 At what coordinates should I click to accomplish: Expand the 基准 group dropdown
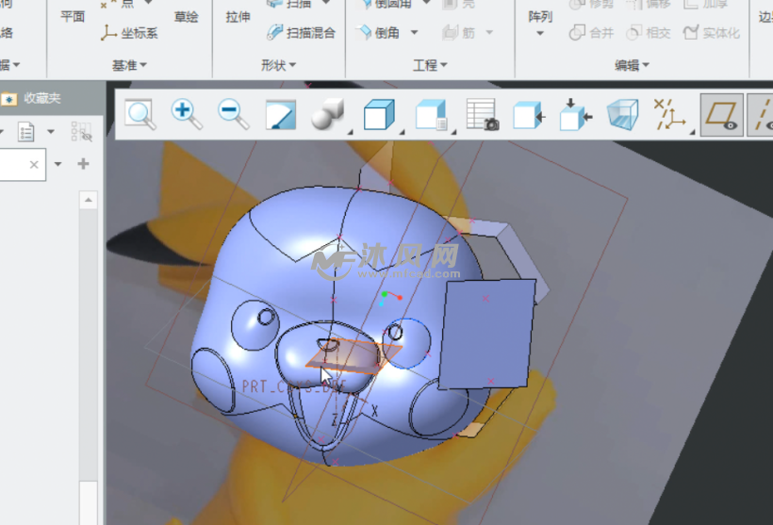tap(130, 65)
